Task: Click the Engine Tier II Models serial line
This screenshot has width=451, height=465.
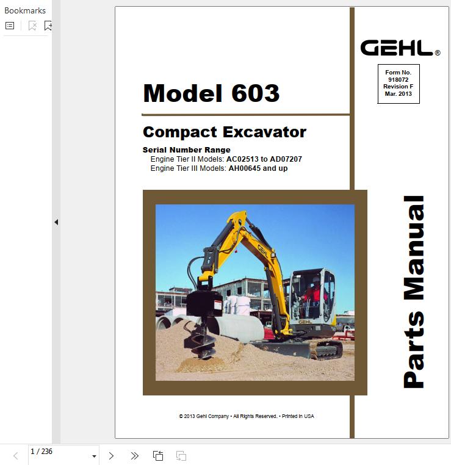Action: [226, 159]
